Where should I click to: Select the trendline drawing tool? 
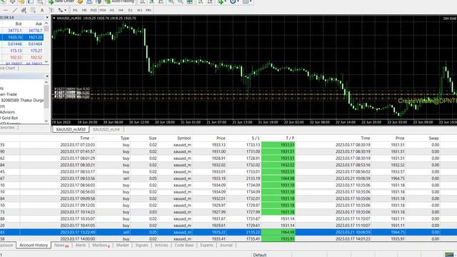point(15,10)
